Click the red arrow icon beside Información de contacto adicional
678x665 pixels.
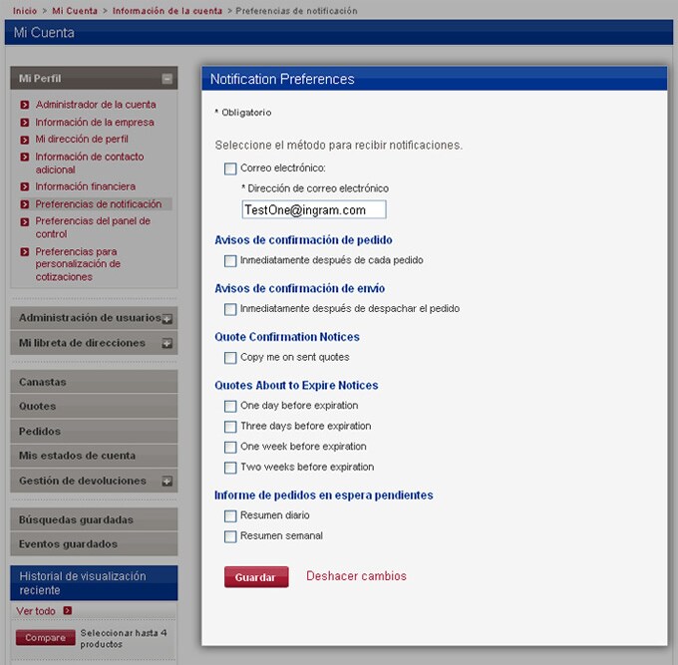25,157
